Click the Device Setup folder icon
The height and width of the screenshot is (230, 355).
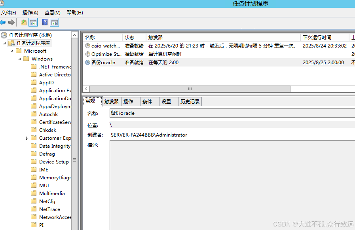(x=34, y=162)
